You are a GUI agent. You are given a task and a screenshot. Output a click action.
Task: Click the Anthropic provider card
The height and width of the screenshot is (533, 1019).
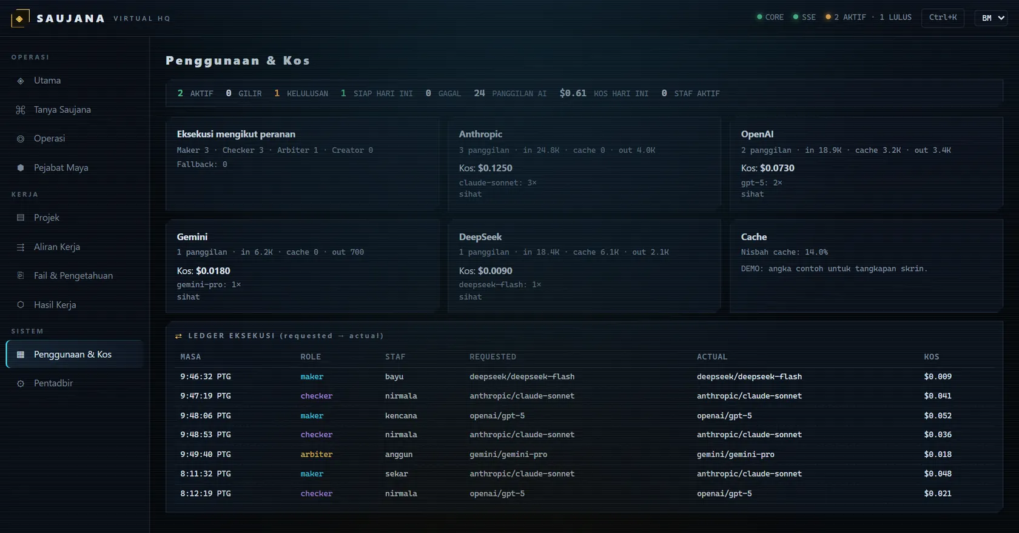pos(584,164)
